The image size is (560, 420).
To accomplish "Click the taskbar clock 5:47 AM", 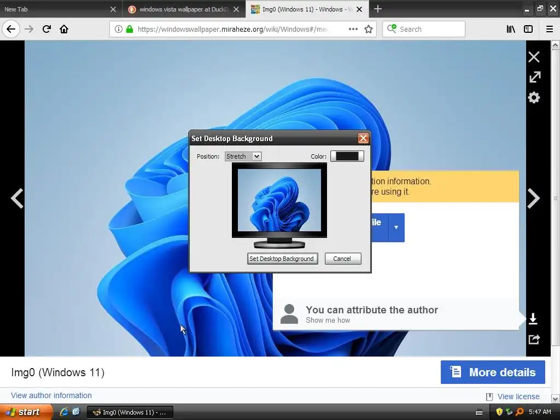I will (x=540, y=412).
